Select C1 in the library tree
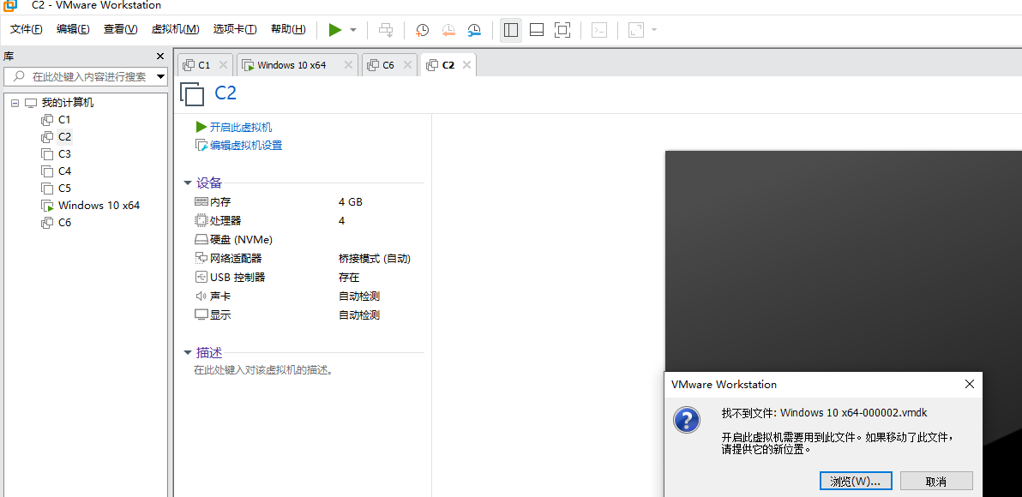 click(63, 120)
